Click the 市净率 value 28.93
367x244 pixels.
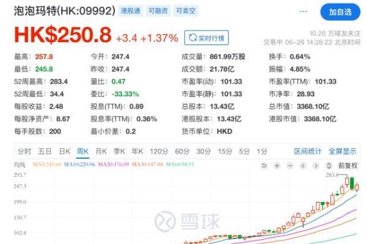(306, 94)
